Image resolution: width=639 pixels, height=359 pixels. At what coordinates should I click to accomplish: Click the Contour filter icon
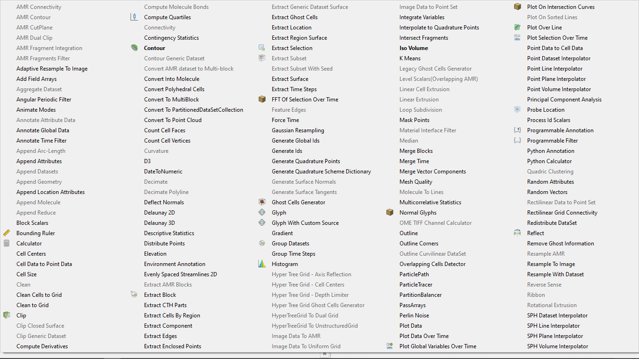click(134, 48)
